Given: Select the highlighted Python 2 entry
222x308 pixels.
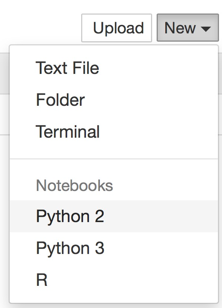Looking at the screenshot, I should click(114, 216).
